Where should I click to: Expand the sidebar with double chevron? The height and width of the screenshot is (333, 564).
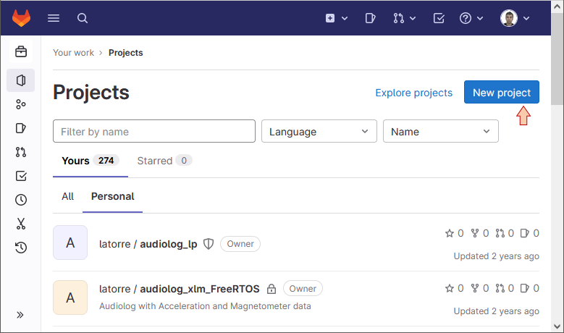pyautogui.click(x=20, y=315)
